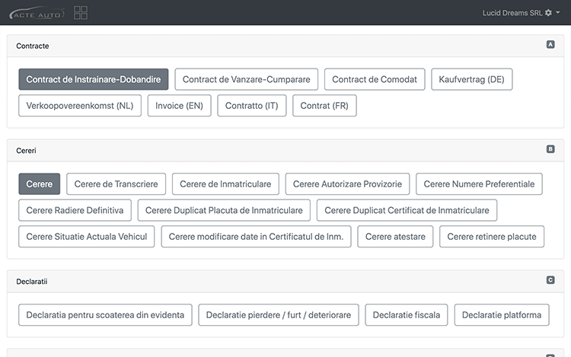This screenshot has width=571, height=357.
Task: Choose Cerere de Inmatriculare
Action: point(225,183)
